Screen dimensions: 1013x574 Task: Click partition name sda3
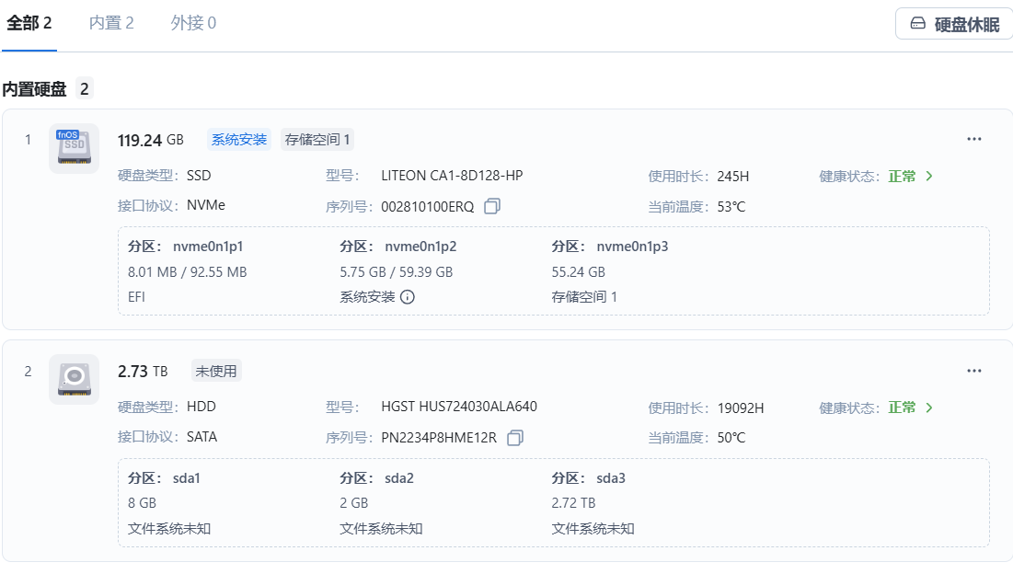611,477
